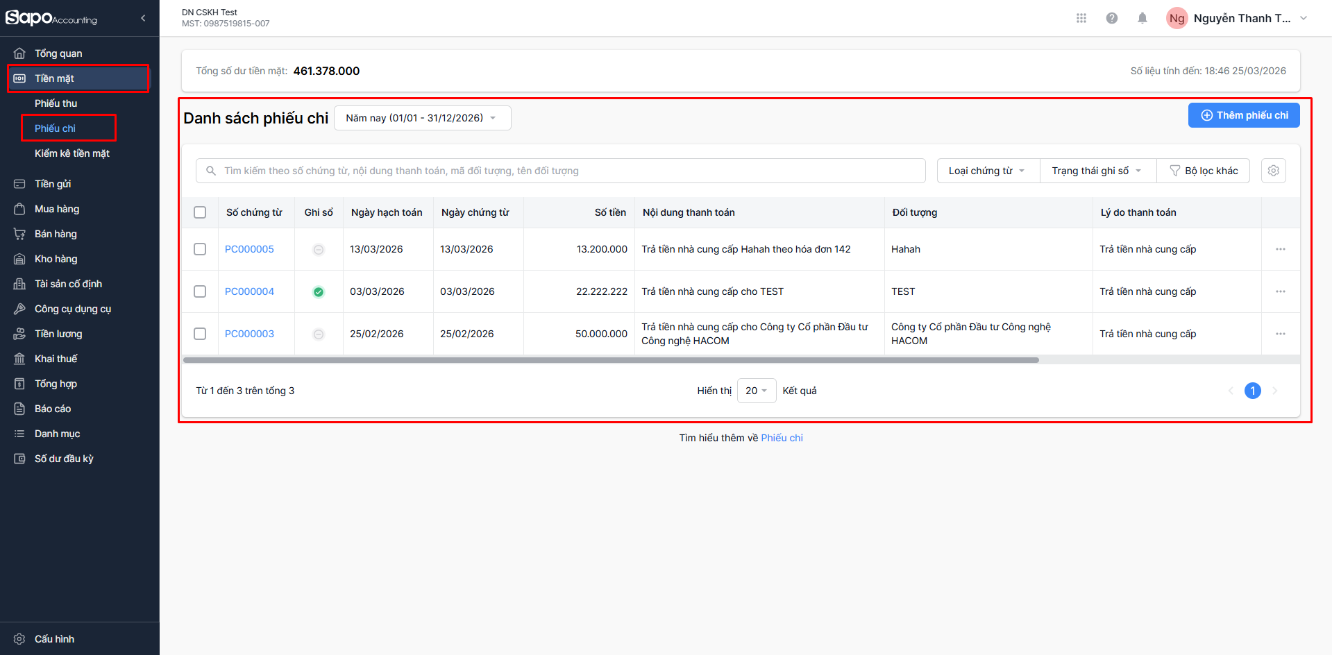Open table column settings gear
Viewport: 1332px width, 655px height.
point(1274,171)
